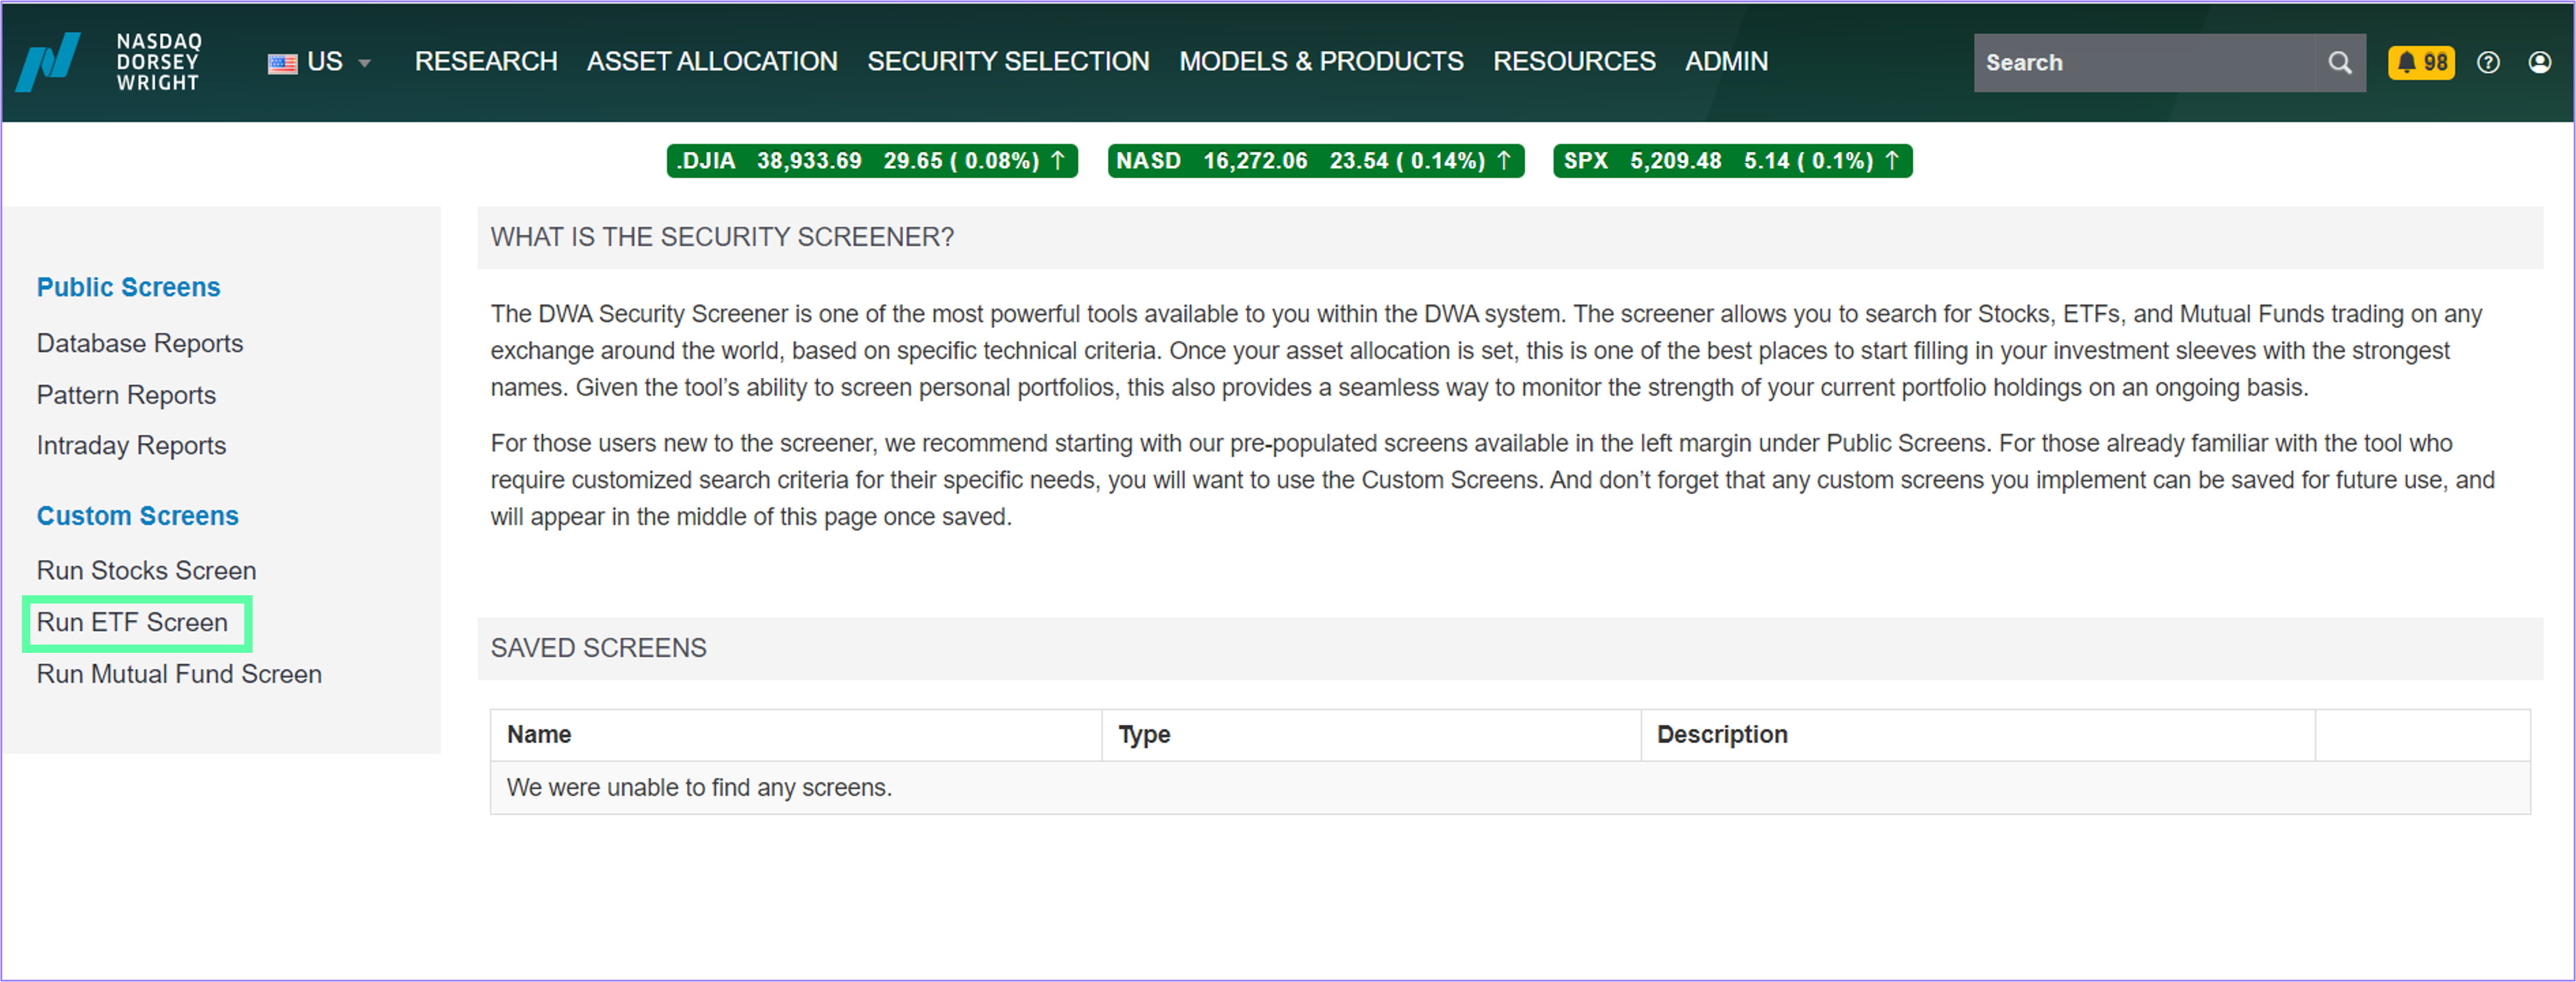Screen dimensions: 2576x982
Task: Select Run ETF Screen
Action: click(132, 622)
